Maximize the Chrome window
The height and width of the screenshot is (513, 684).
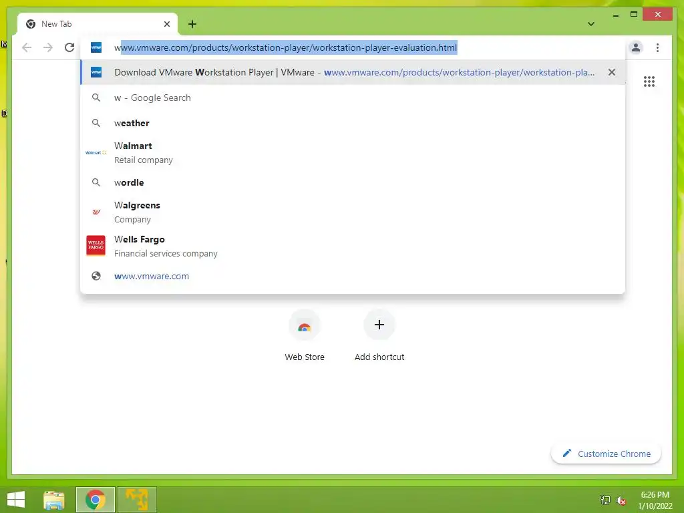pos(634,15)
